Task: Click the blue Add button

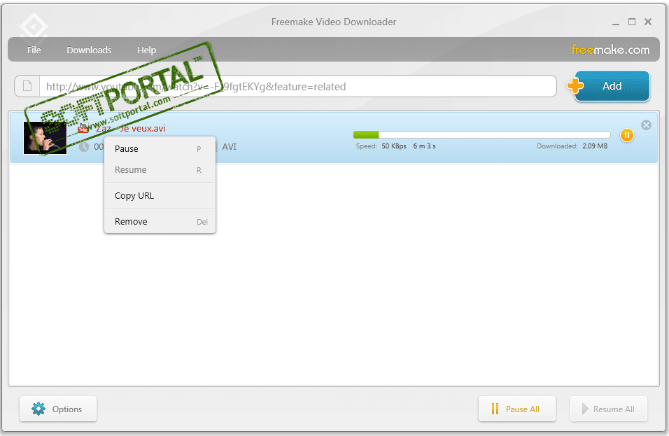Action: point(612,86)
